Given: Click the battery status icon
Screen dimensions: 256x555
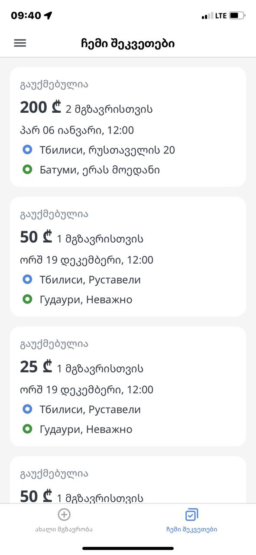Looking at the screenshot, I should pos(237,16).
